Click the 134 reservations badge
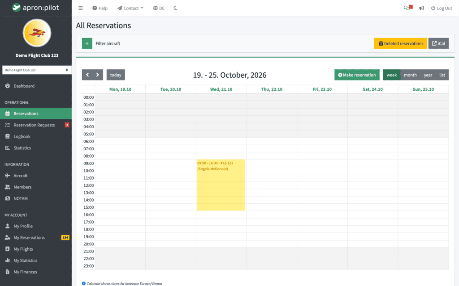This screenshot has height=286, width=459. pos(65,237)
